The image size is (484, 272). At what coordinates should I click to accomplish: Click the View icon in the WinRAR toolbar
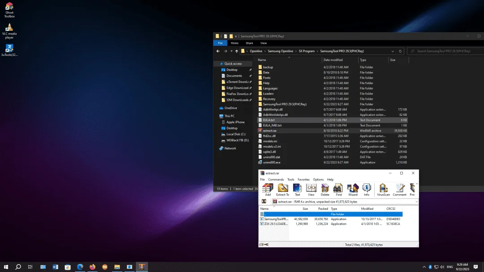(311, 189)
